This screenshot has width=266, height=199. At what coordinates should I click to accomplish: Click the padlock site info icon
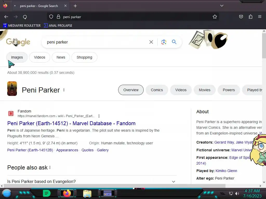tap(58, 17)
